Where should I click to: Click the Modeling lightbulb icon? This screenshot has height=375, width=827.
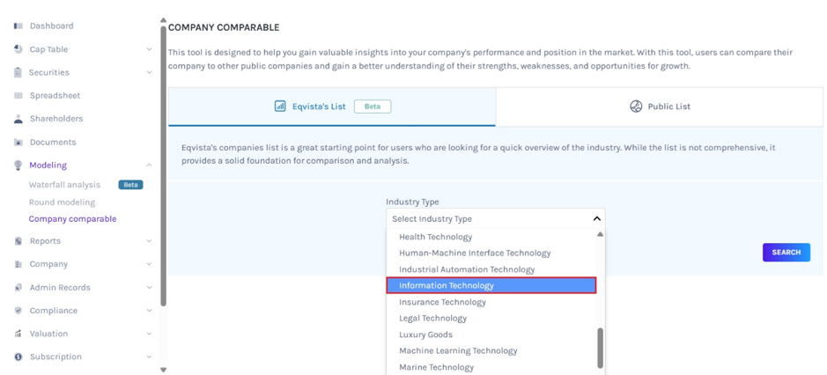[18, 165]
